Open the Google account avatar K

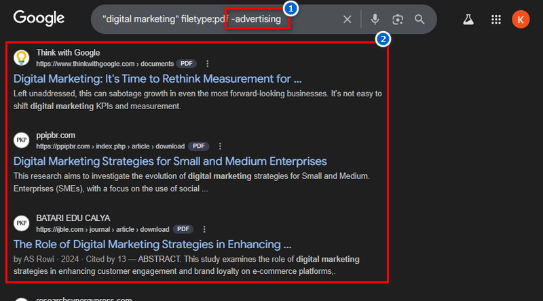pos(520,20)
